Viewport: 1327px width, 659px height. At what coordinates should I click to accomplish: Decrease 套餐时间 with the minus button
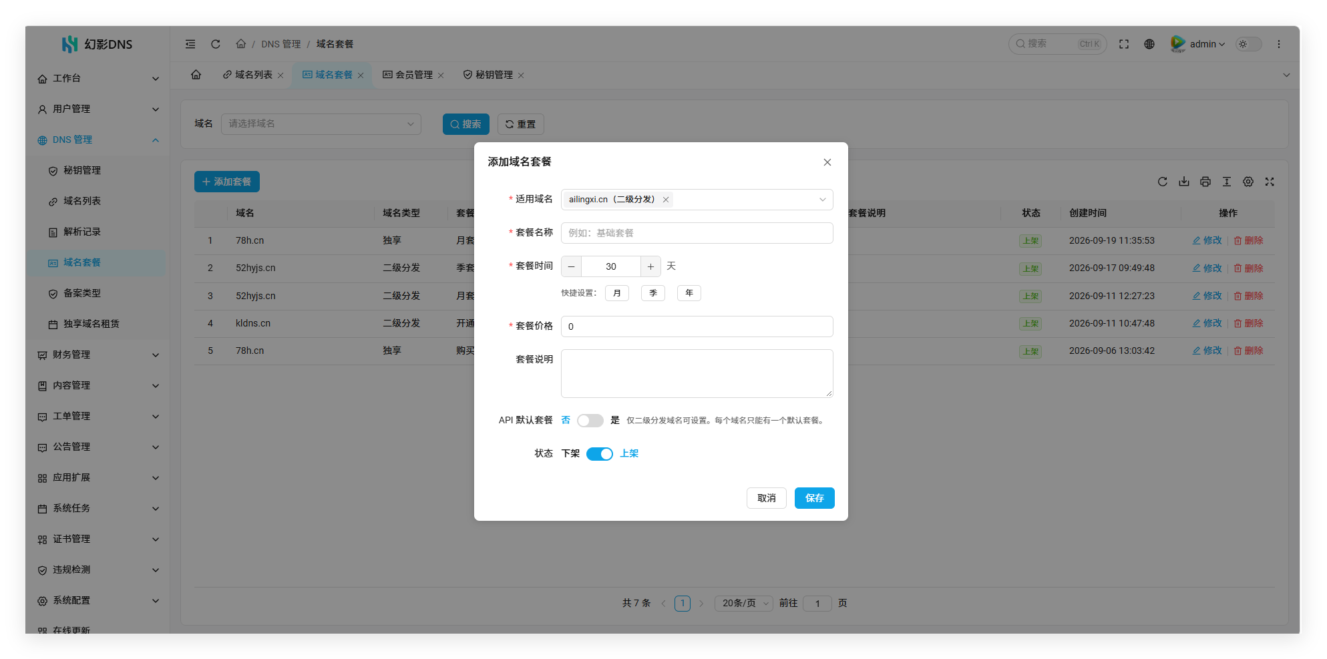pos(571,266)
